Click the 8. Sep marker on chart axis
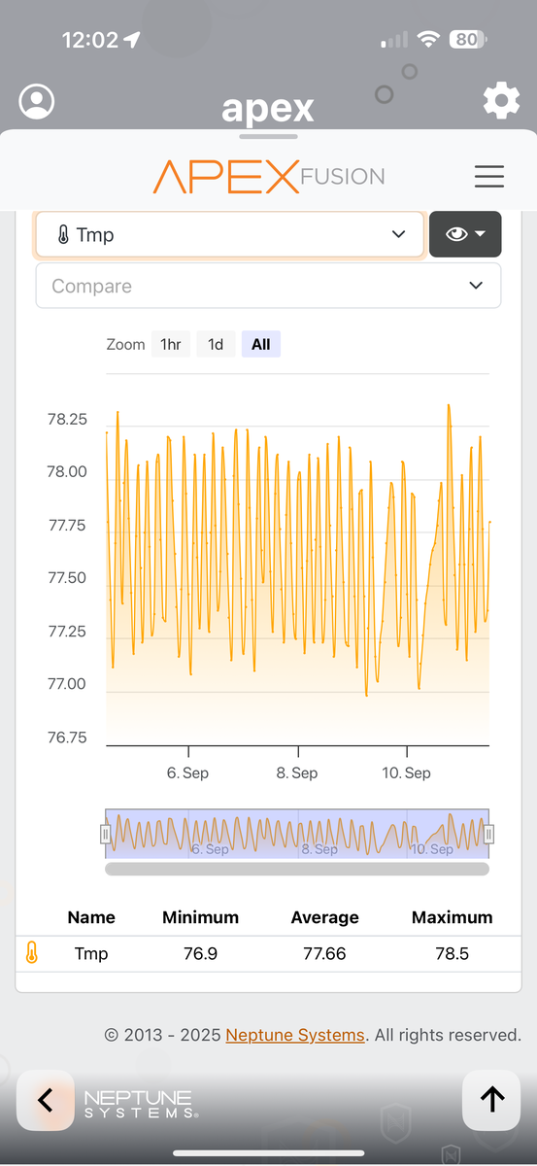The width and height of the screenshot is (537, 1166). coord(297,773)
